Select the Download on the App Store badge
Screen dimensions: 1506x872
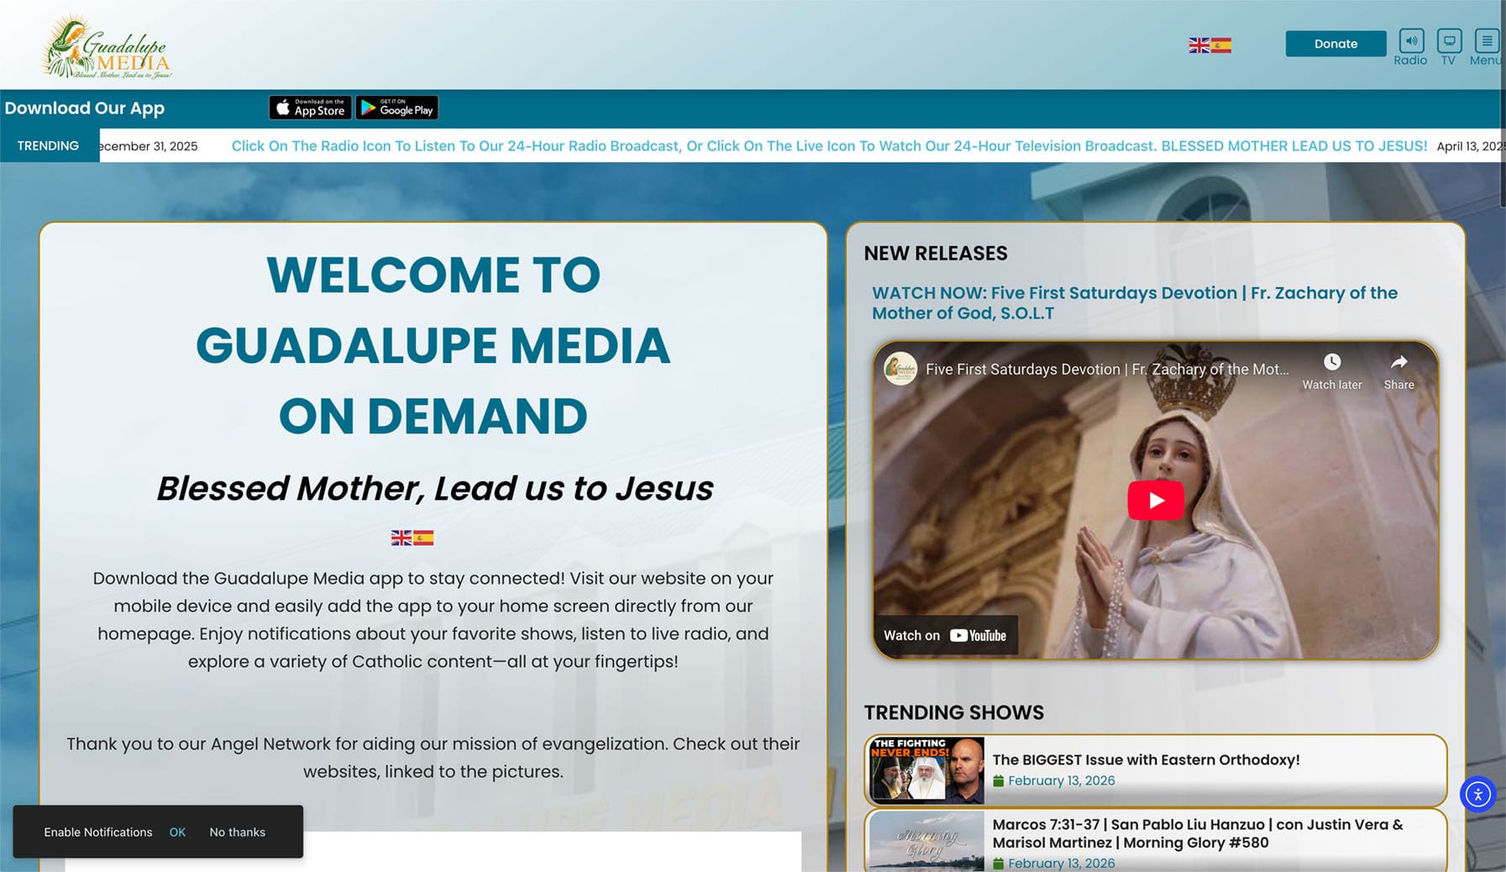309,108
